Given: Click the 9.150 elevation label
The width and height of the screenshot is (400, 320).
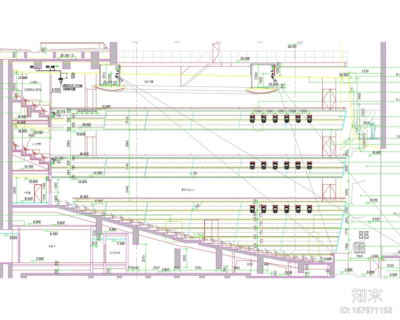Looking at the screenshot, I should (x=375, y=219).
